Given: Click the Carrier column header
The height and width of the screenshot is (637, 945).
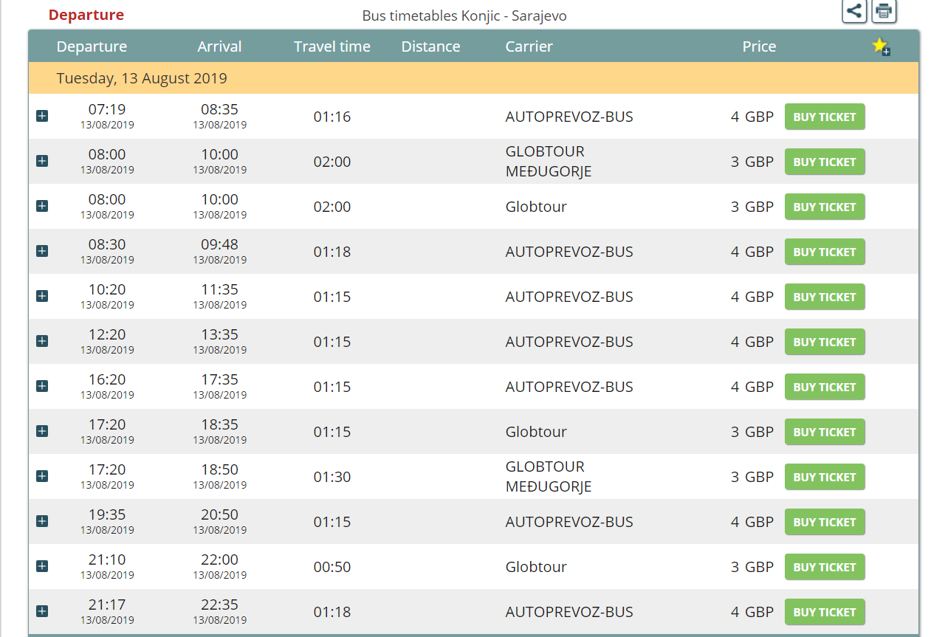Looking at the screenshot, I should [529, 47].
